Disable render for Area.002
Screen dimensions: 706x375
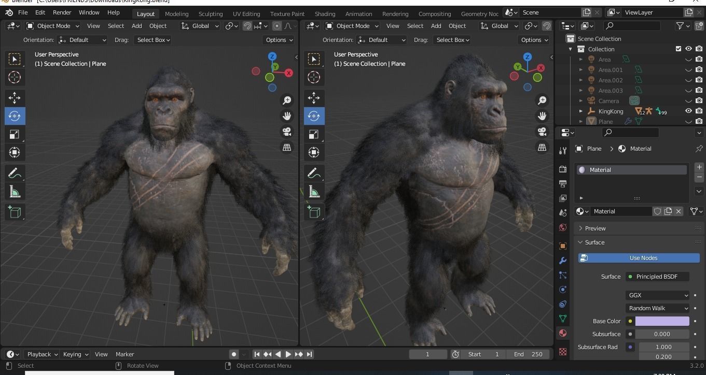pyautogui.click(x=699, y=80)
